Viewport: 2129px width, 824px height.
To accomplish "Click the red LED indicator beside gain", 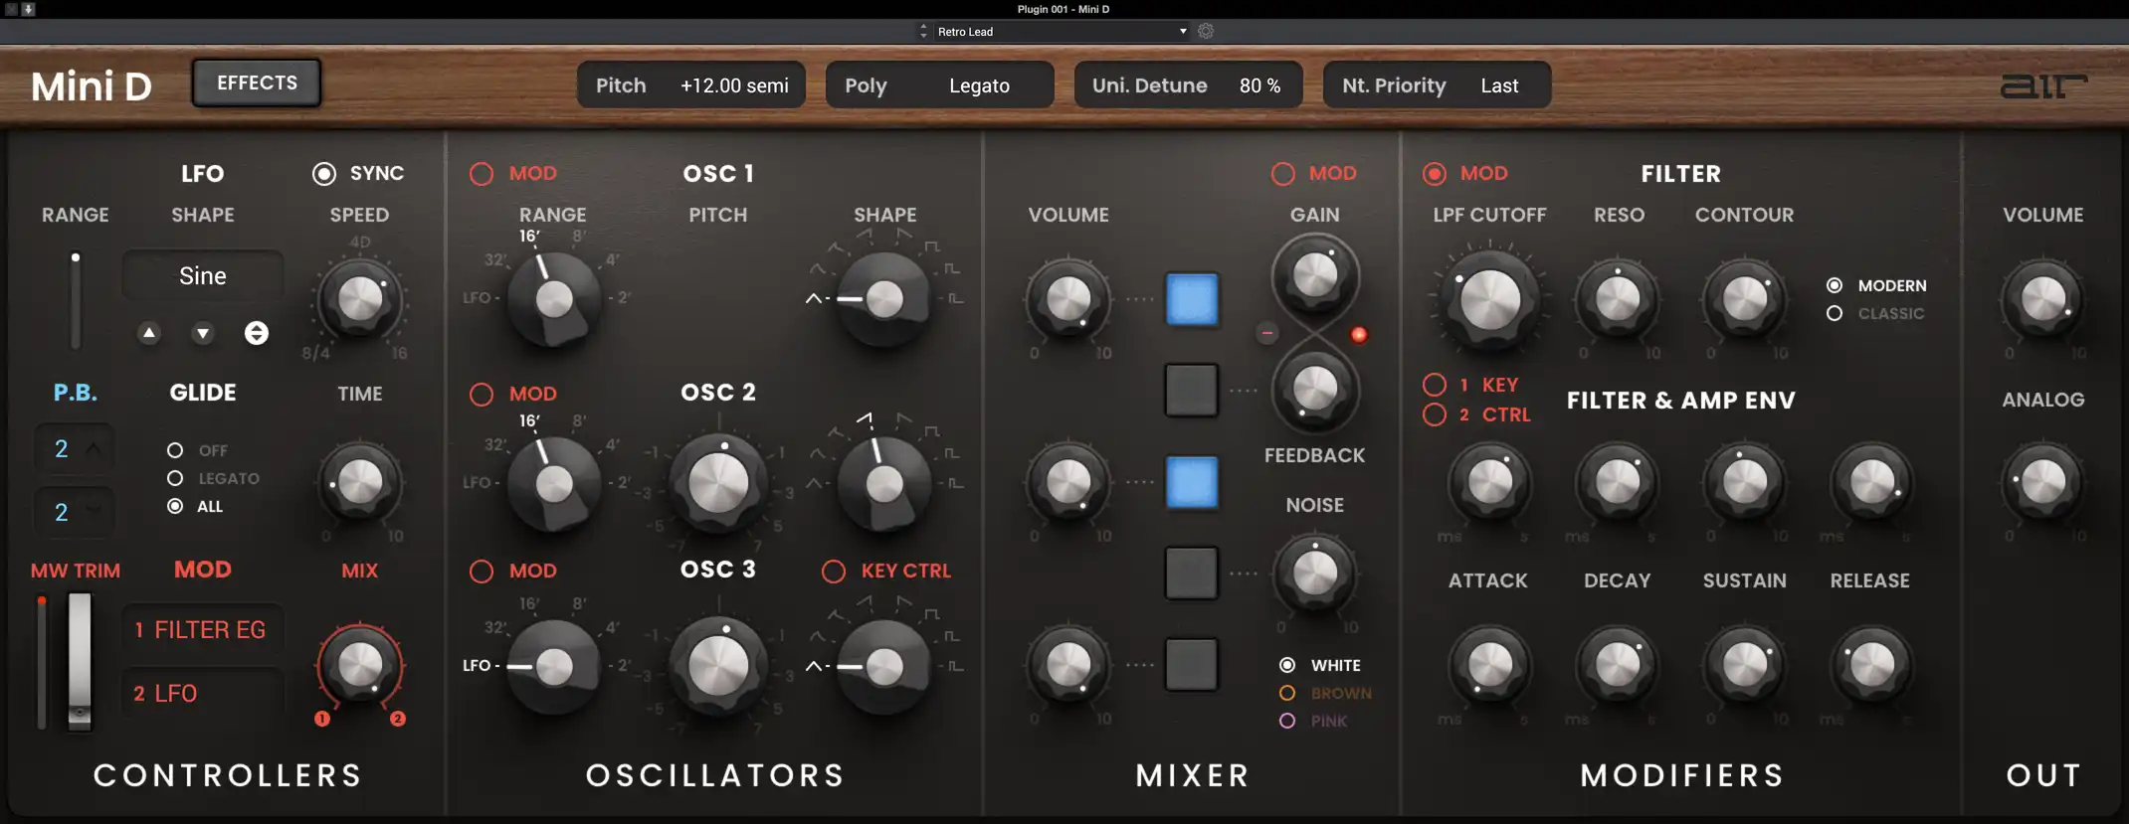I will 1359,334.
